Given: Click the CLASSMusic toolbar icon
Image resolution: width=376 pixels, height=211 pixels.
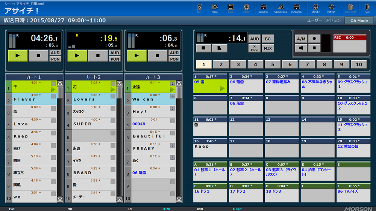Looking at the screenshot, I should pos(280,7).
